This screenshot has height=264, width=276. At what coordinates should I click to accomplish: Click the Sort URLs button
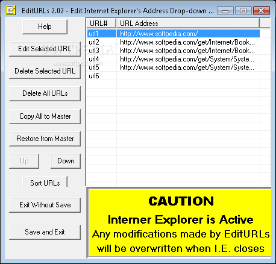(45, 182)
